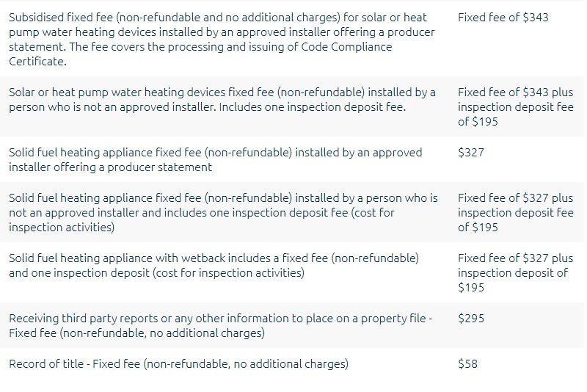Select the $58 fee amount

(467, 364)
